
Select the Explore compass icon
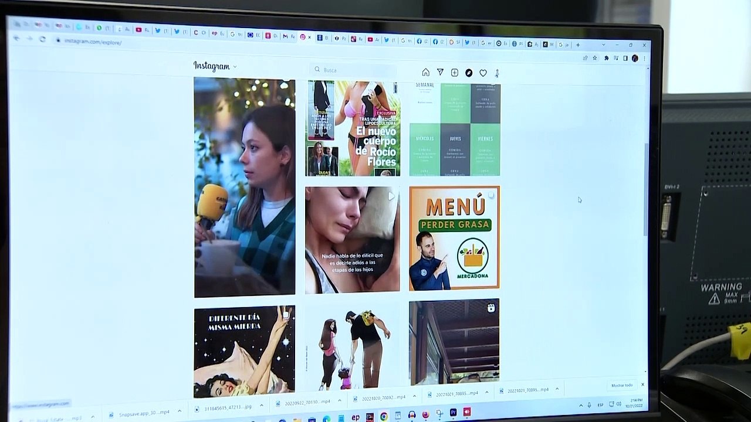click(x=469, y=73)
